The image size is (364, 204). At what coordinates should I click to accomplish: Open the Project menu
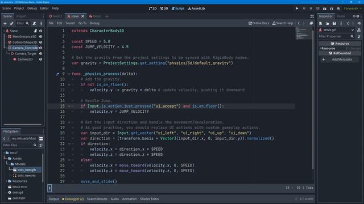coord(19,8)
